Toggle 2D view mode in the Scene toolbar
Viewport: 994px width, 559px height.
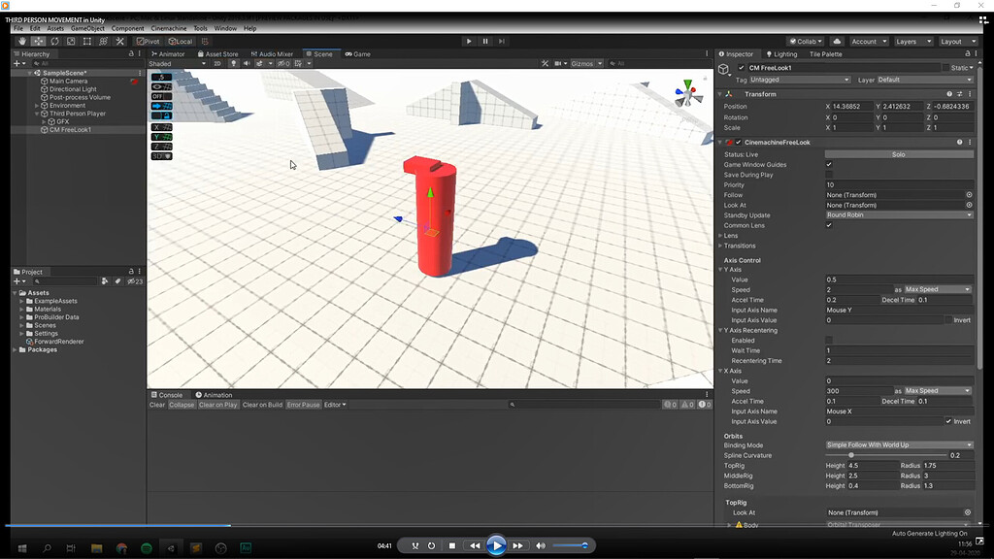click(219, 62)
